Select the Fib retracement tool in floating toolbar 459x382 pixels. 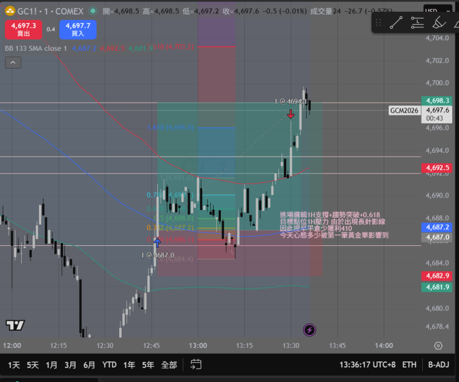point(417,22)
